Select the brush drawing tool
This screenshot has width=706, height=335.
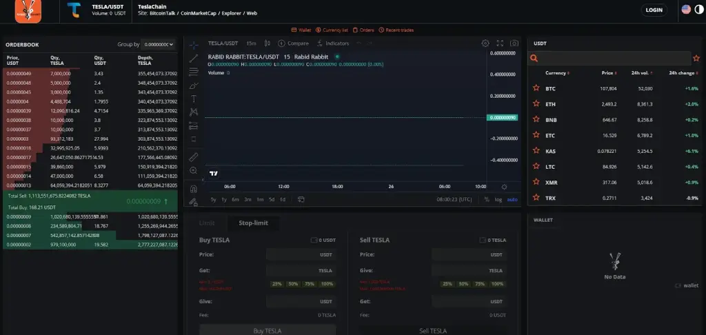point(194,85)
